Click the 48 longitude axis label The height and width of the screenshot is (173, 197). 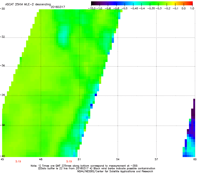point(41,159)
